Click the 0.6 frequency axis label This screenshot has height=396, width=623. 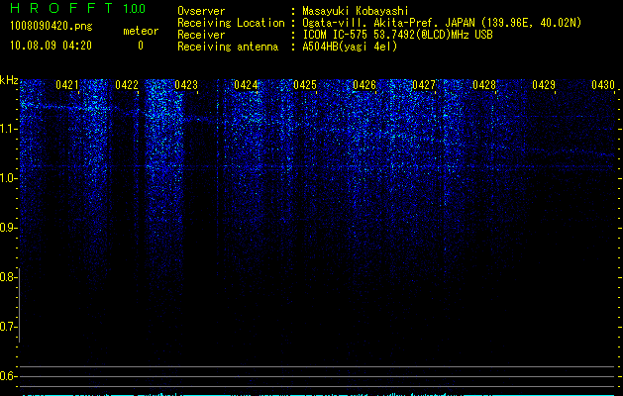click(7, 376)
